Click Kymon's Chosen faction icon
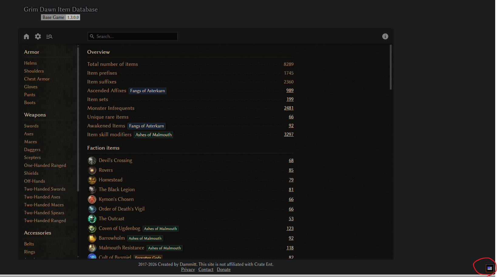 click(92, 199)
